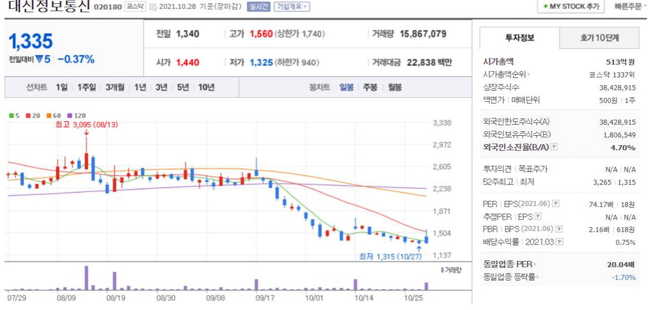This screenshot has width=648, height=310.
Task: Click the 투자의견 목표주가 row label
Action: pyautogui.click(x=515, y=169)
